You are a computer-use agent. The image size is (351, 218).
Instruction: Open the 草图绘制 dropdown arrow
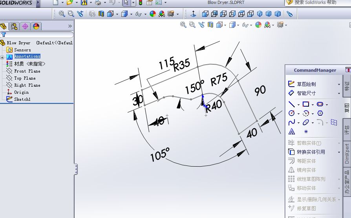point(339,84)
